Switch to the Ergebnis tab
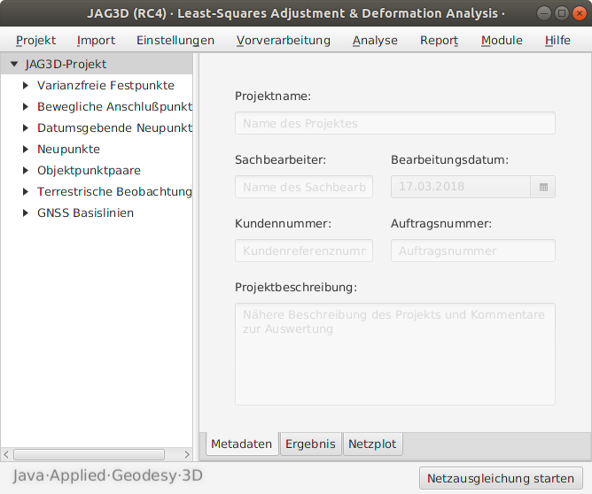This screenshot has height=494, width=592. click(x=310, y=444)
